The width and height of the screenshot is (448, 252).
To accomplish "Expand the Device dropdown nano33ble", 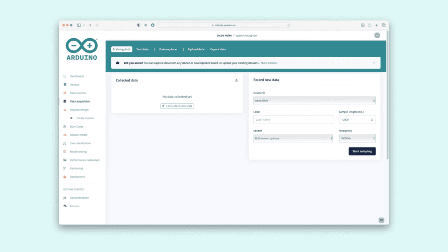I will point(314,101).
